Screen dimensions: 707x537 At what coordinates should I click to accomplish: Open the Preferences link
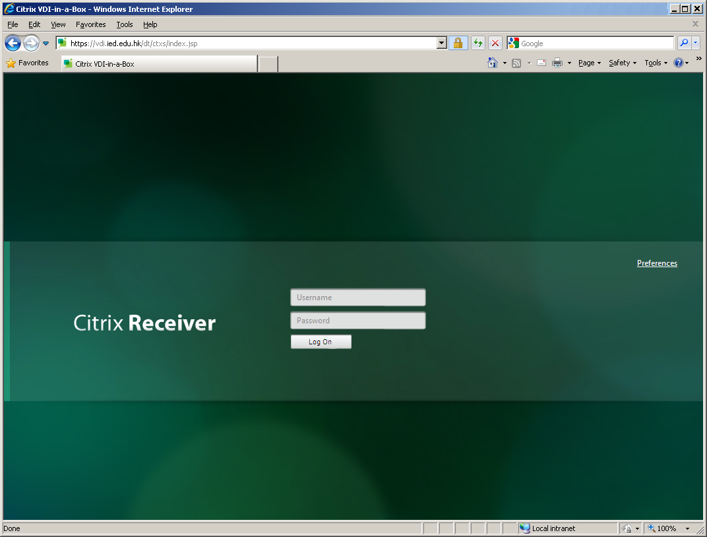[657, 263]
